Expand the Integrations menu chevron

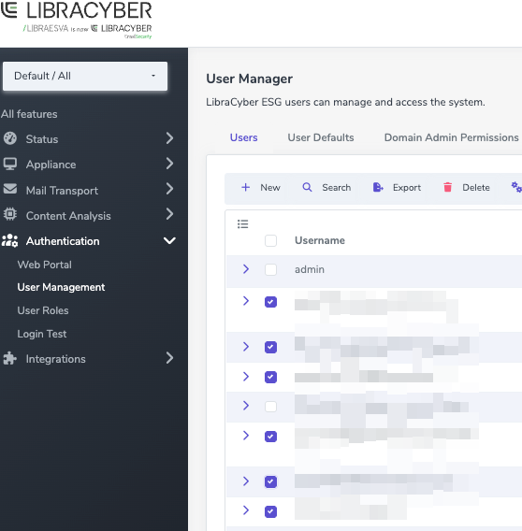click(x=170, y=358)
